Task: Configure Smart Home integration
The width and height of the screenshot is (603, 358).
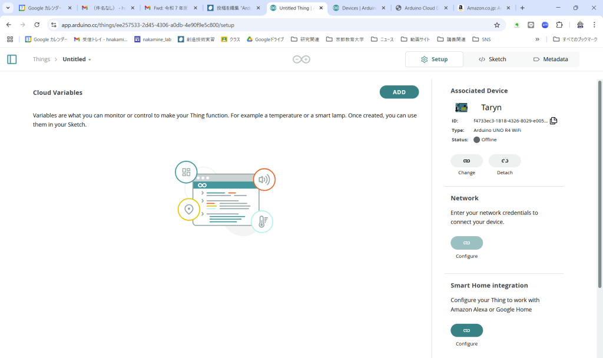Action: pyautogui.click(x=466, y=330)
